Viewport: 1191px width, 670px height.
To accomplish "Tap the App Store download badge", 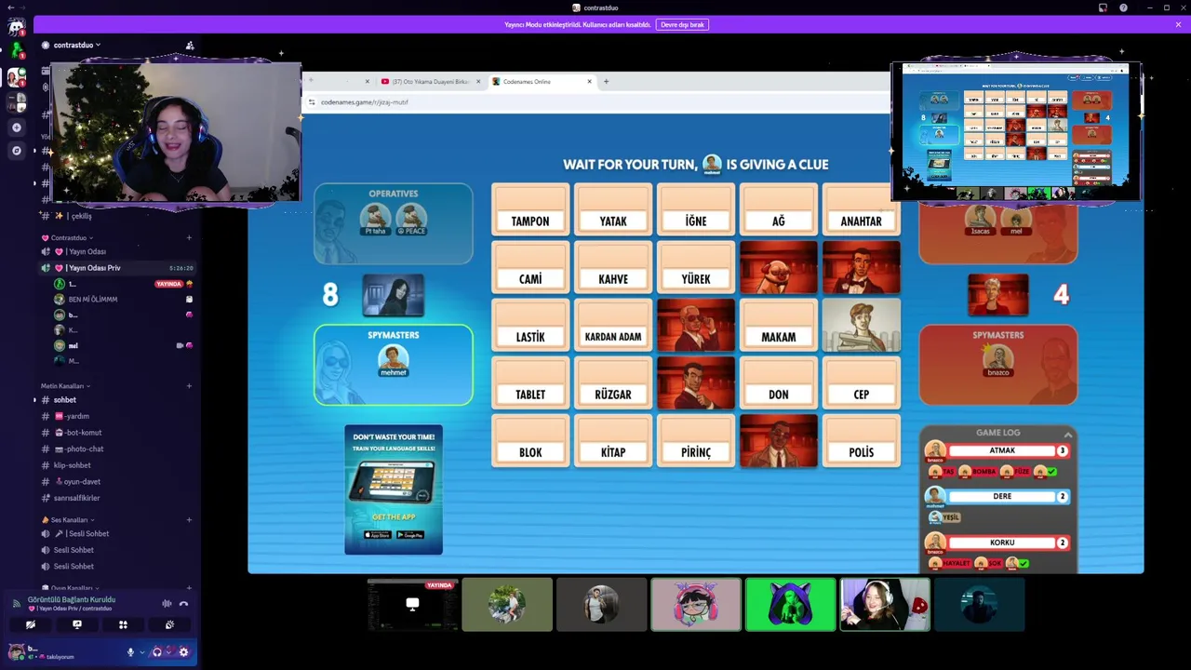I will pyautogui.click(x=378, y=535).
